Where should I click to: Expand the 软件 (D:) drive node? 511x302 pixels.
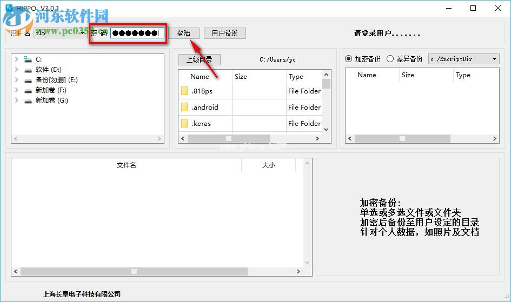pos(16,69)
